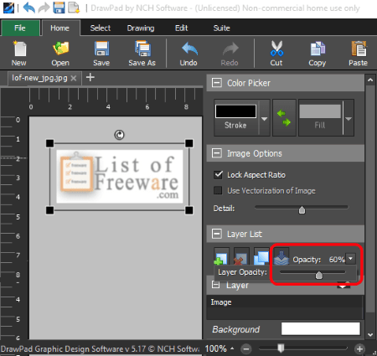Open the Opacity percentage dropdown

point(350,259)
